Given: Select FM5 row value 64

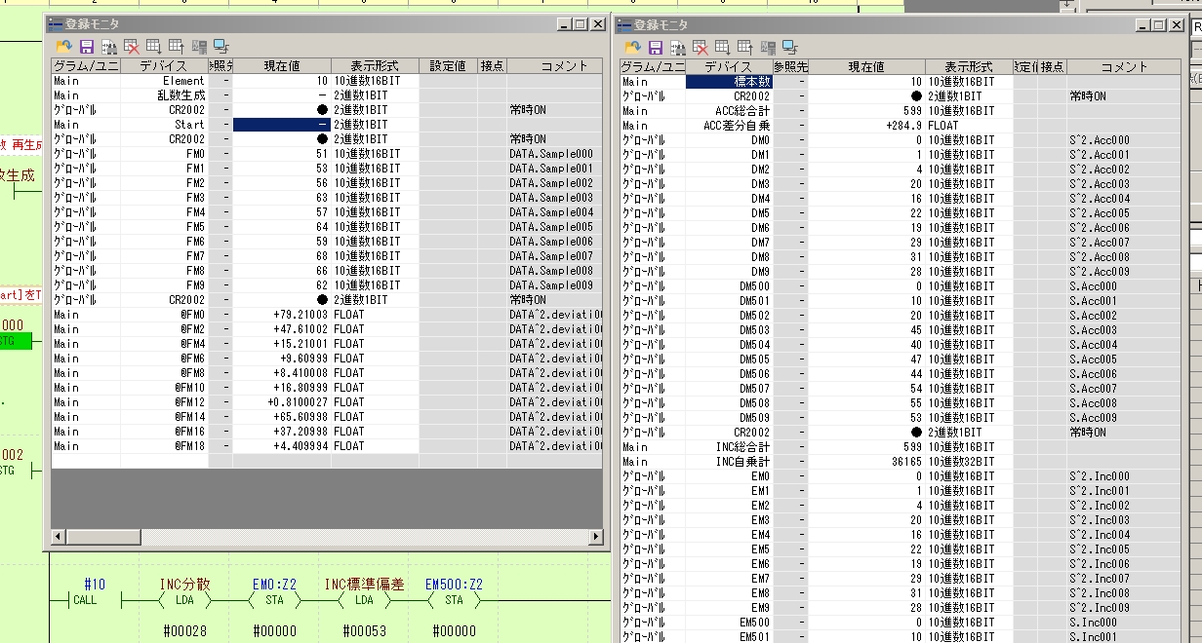Looking at the screenshot, I should [x=281, y=227].
